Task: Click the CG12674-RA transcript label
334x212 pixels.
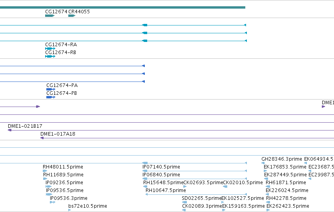Action: pyautogui.click(x=61, y=44)
